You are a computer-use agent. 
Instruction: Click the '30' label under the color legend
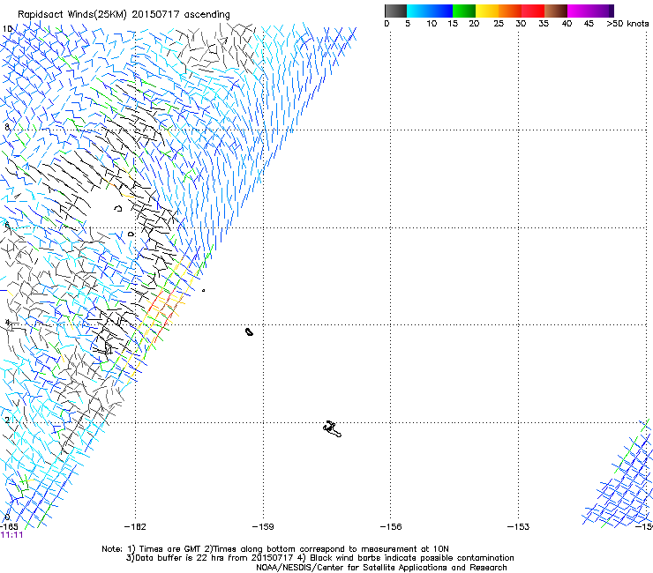click(521, 24)
